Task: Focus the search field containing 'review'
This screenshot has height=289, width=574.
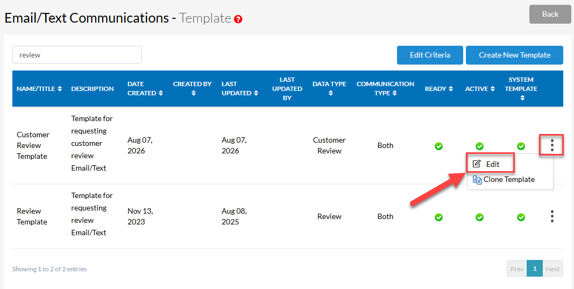Action: click(x=77, y=54)
